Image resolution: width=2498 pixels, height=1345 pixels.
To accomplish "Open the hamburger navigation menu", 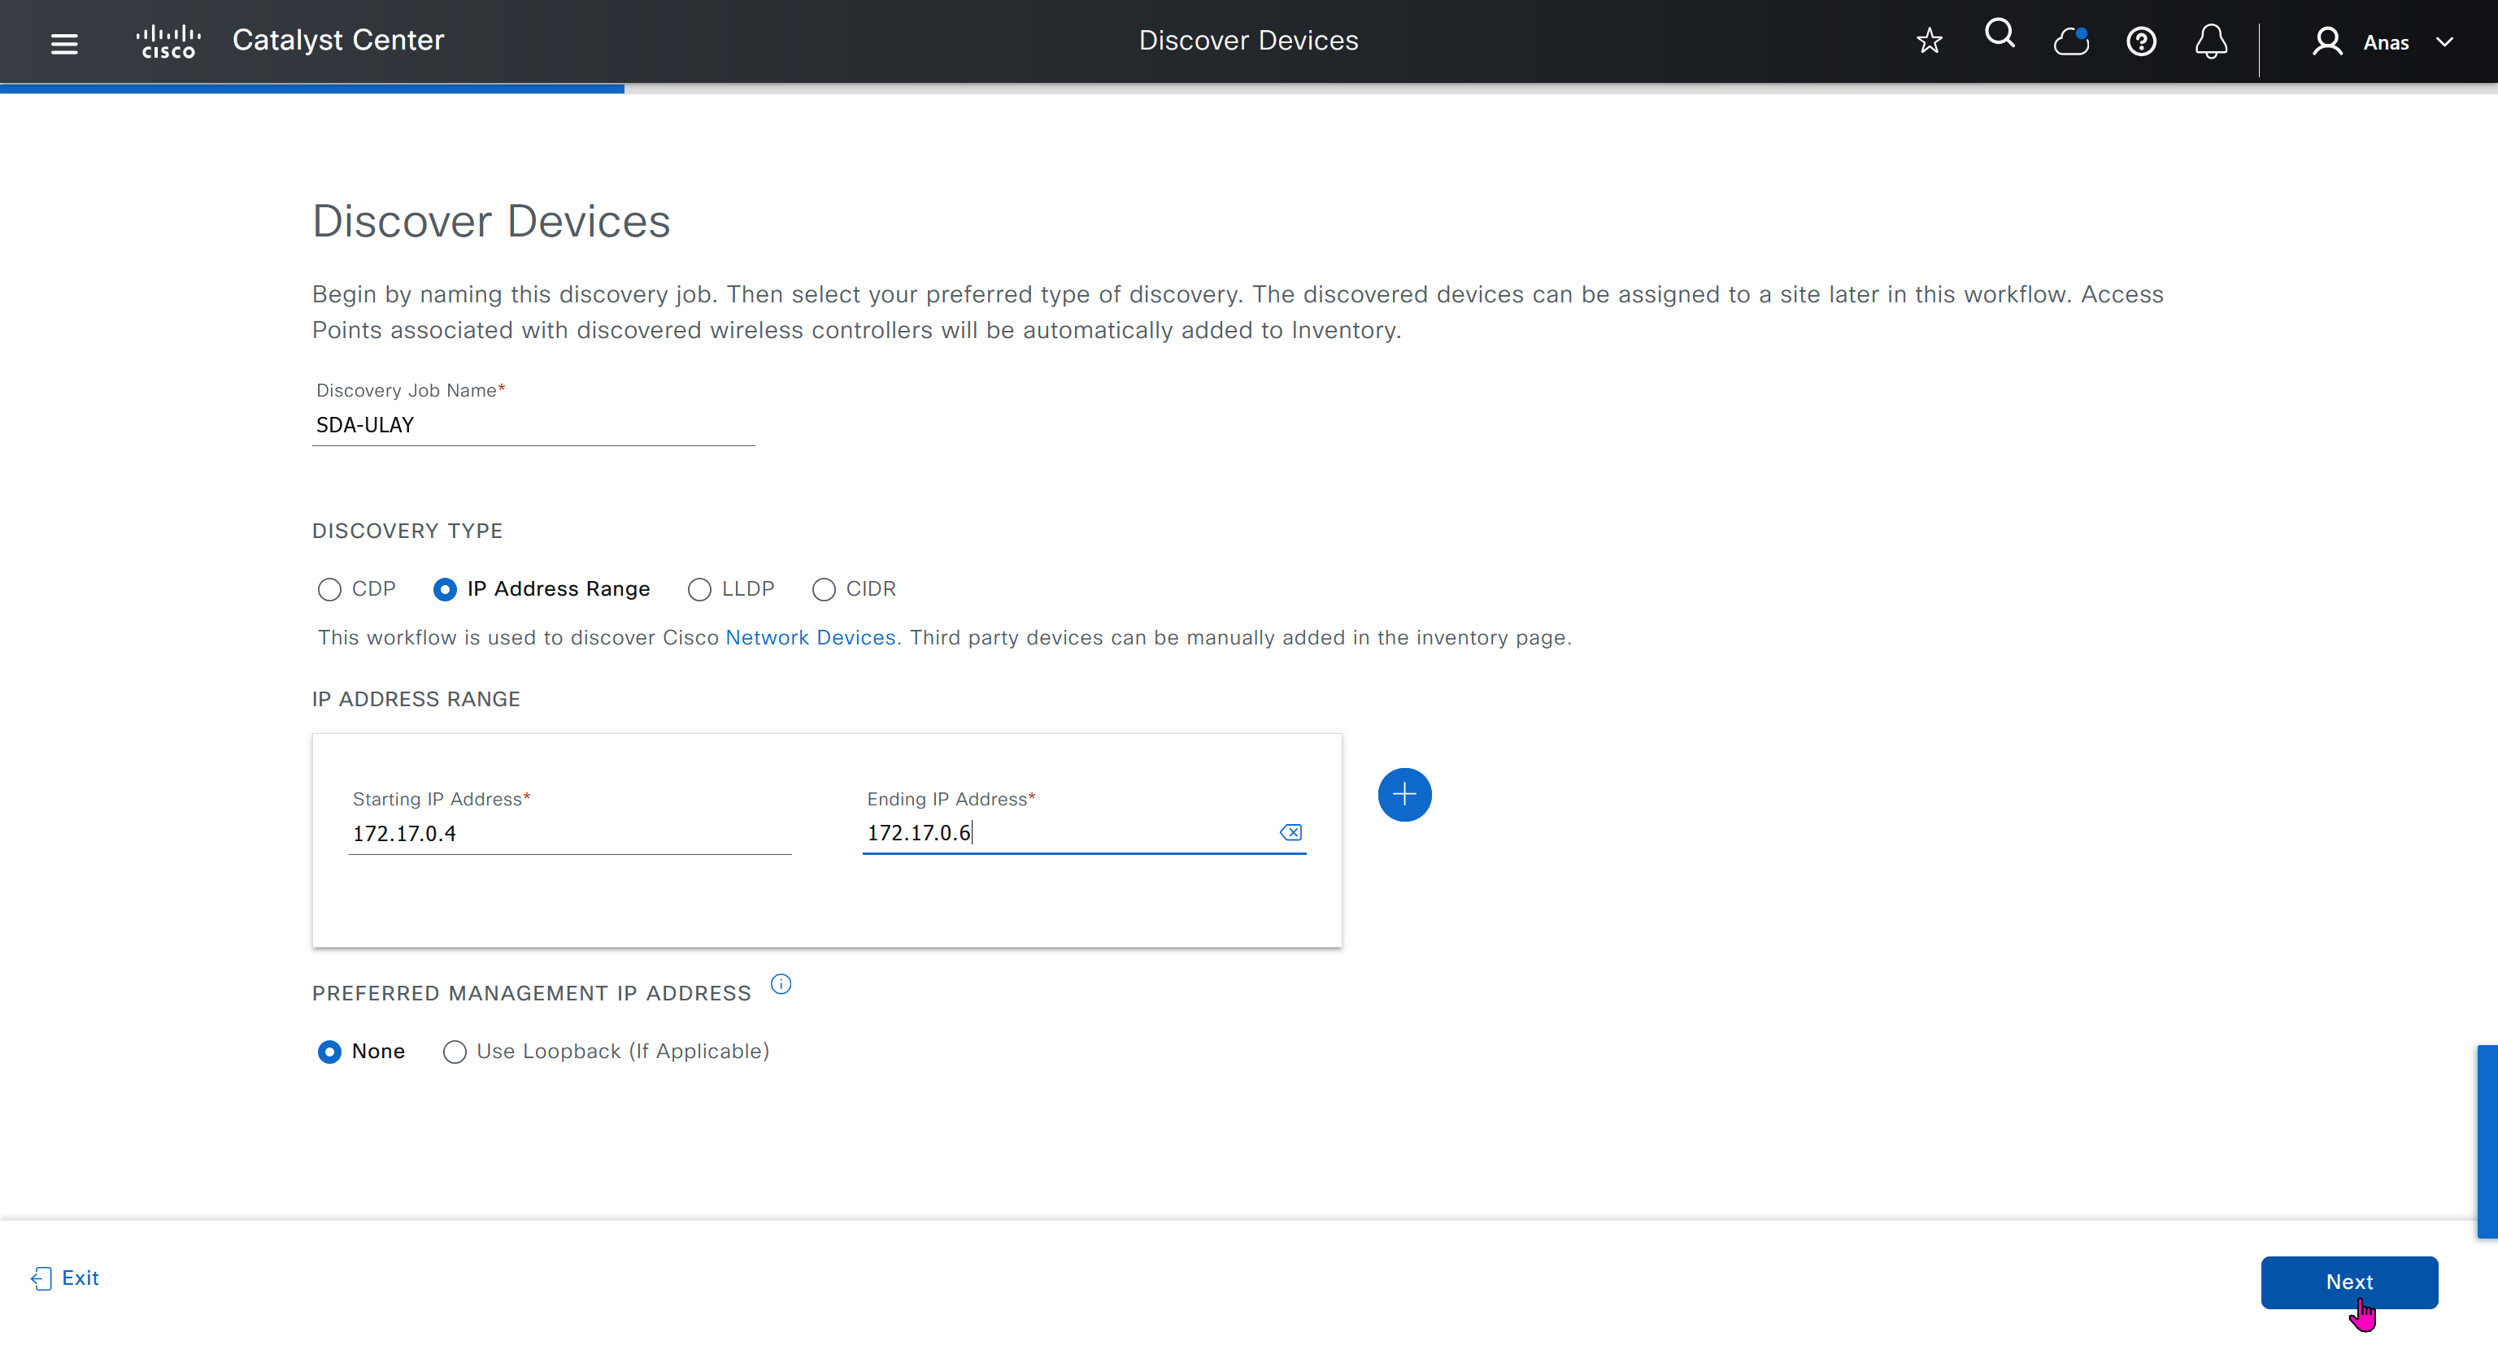I will click(x=64, y=44).
